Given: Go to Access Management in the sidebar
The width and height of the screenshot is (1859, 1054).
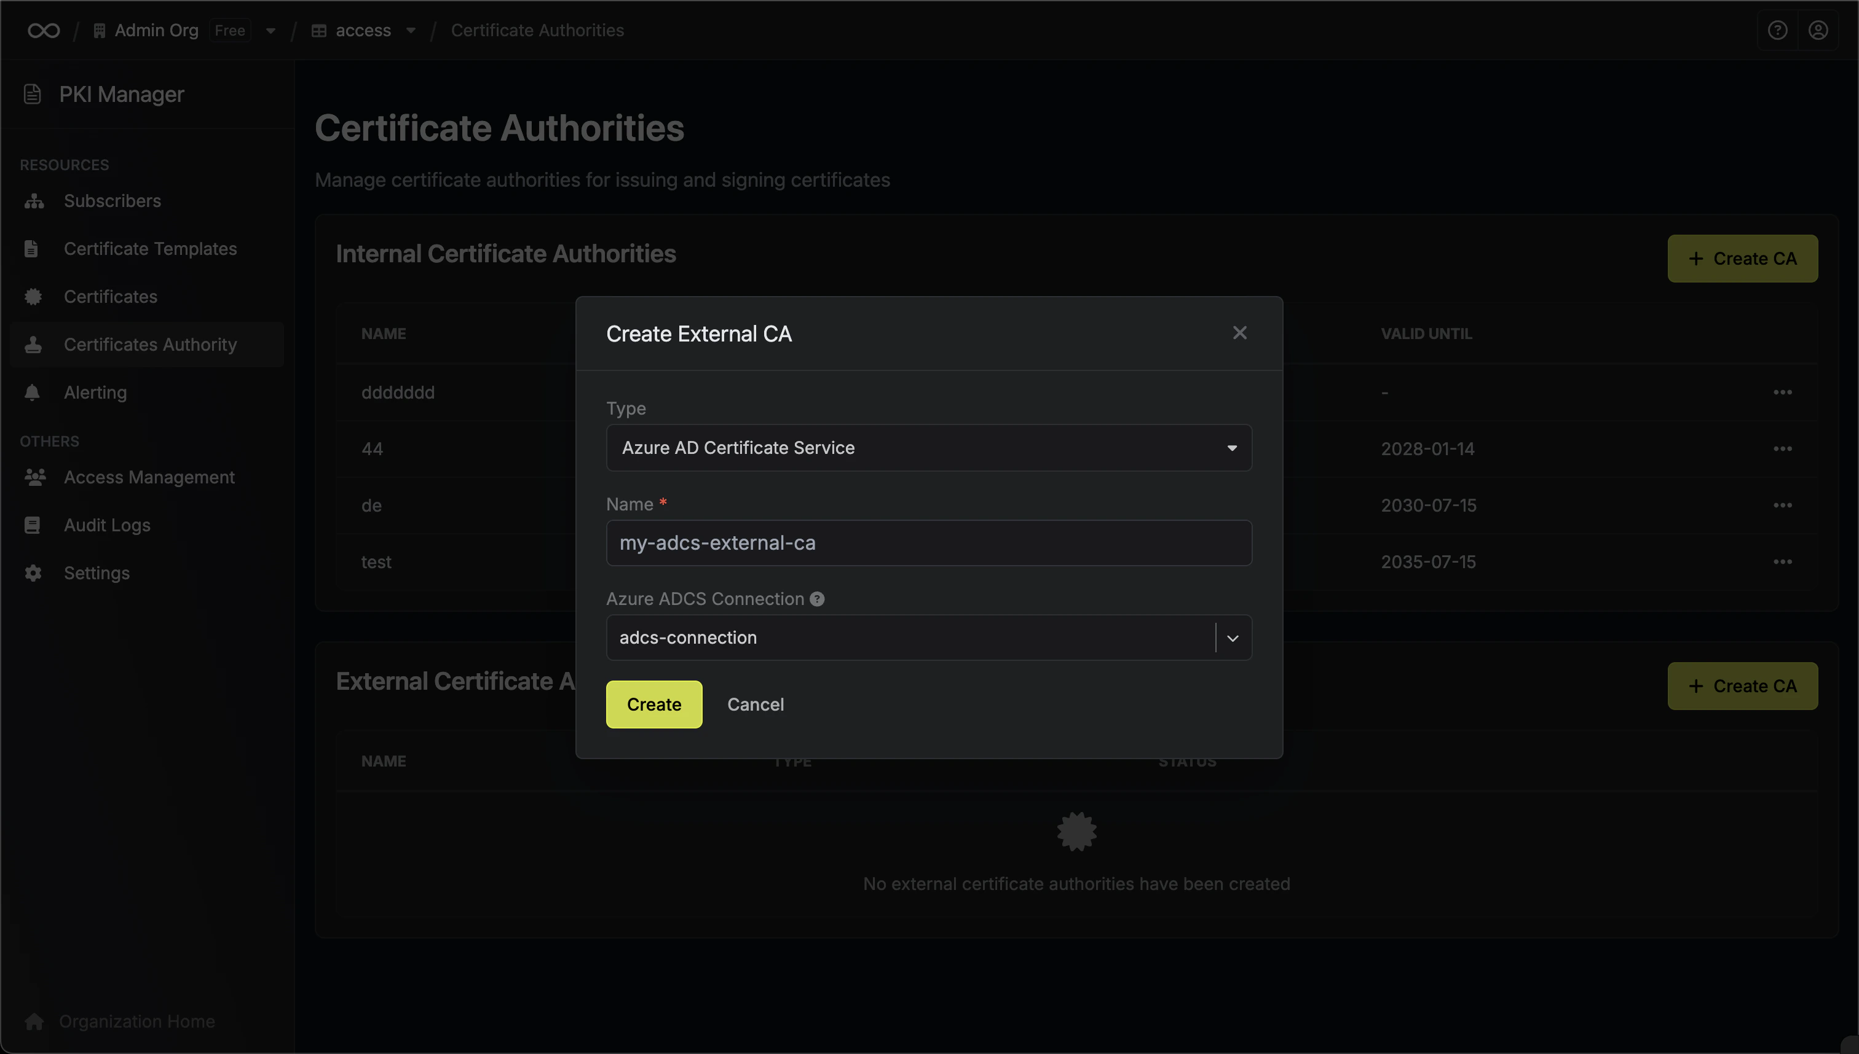Looking at the screenshot, I should point(147,477).
